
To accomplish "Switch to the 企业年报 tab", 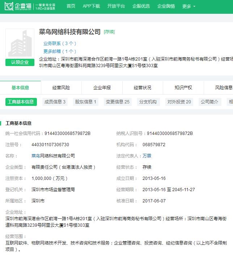I will (102, 88).
